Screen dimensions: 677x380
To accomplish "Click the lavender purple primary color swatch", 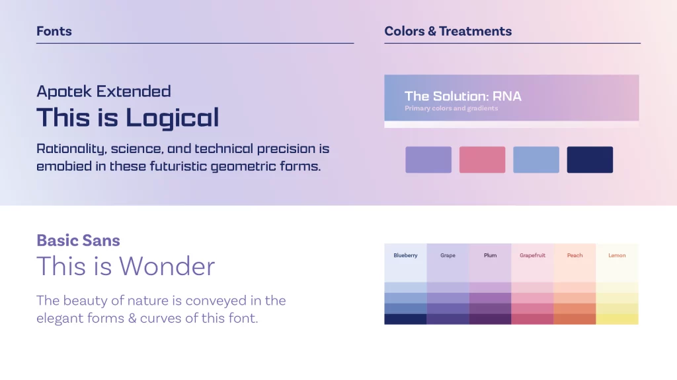I will click(428, 160).
